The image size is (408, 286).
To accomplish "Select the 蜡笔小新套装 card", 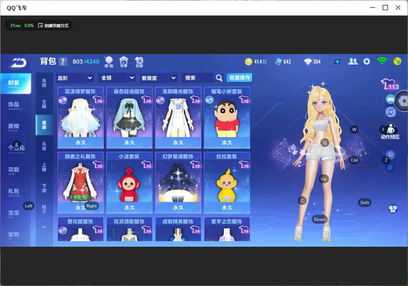I will pos(227,118).
